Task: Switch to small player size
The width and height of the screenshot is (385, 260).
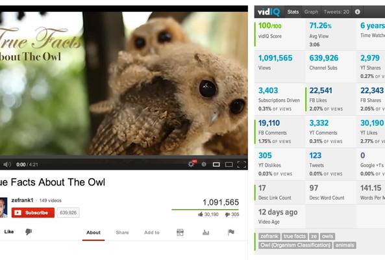Action: (216, 164)
